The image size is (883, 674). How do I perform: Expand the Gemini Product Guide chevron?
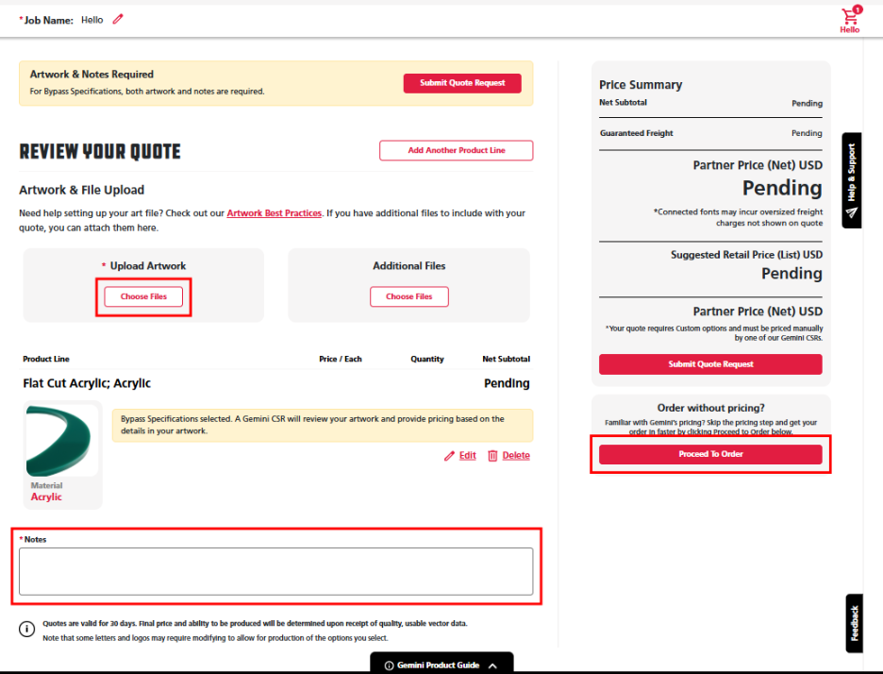coord(492,666)
